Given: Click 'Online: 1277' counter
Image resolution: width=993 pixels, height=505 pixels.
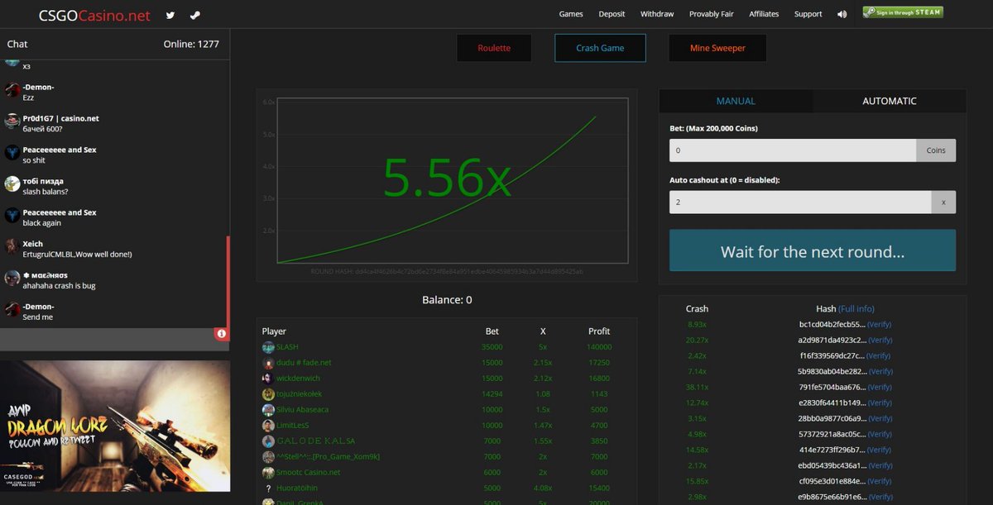Looking at the screenshot, I should coord(191,44).
